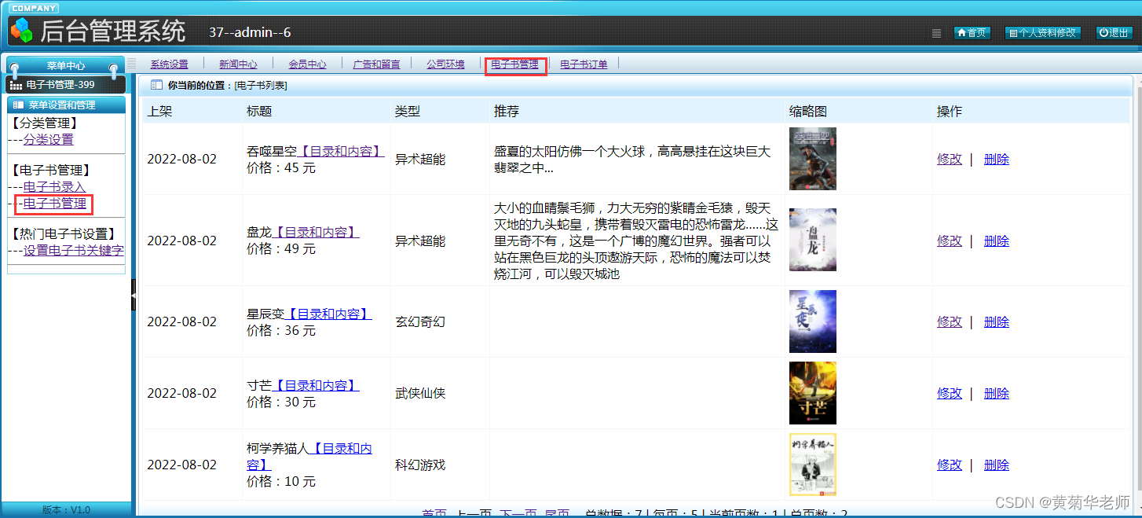This screenshot has width=1142, height=518.
Task: Click 修改 for 盘龙 row
Action: (950, 241)
